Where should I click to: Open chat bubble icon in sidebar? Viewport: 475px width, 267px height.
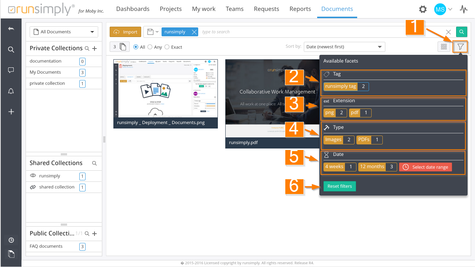11,70
